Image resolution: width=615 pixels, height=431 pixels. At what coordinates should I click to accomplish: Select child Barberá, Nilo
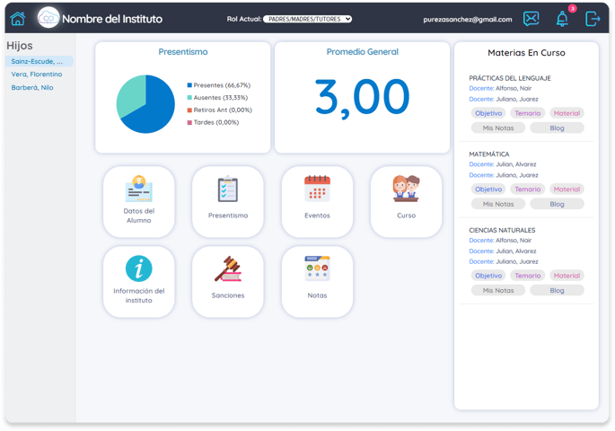[32, 87]
